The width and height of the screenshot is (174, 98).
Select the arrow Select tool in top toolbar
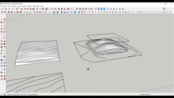(2, 9)
